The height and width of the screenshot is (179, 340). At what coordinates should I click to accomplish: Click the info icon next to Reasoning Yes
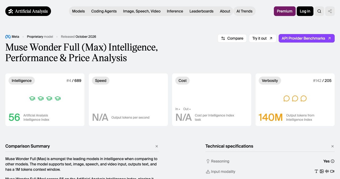(333, 161)
